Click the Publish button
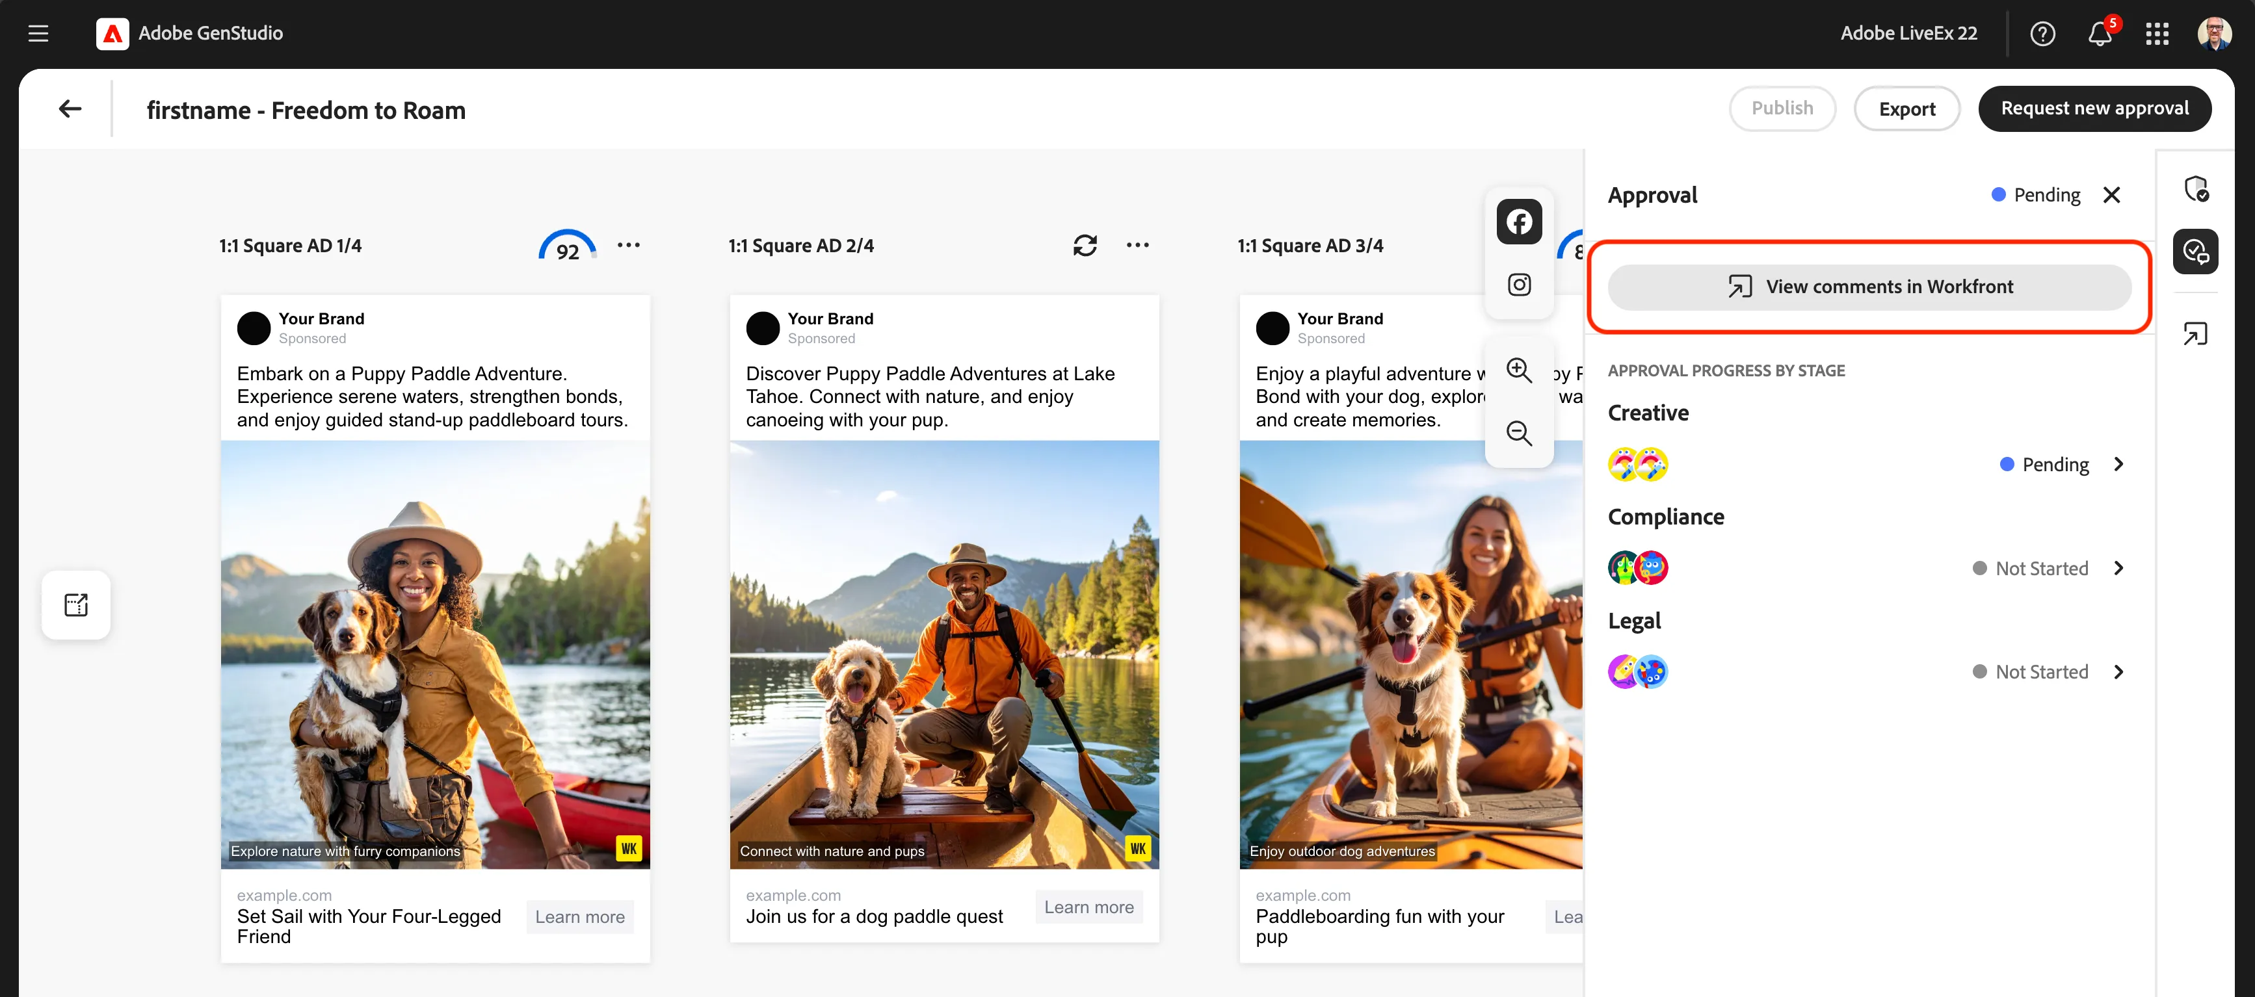This screenshot has width=2255, height=997. 1782,109
